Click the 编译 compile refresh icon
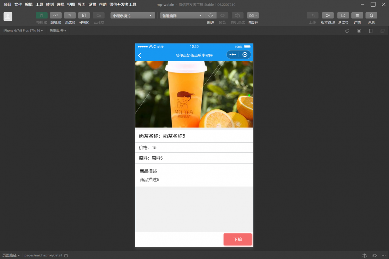 pyautogui.click(x=211, y=16)
